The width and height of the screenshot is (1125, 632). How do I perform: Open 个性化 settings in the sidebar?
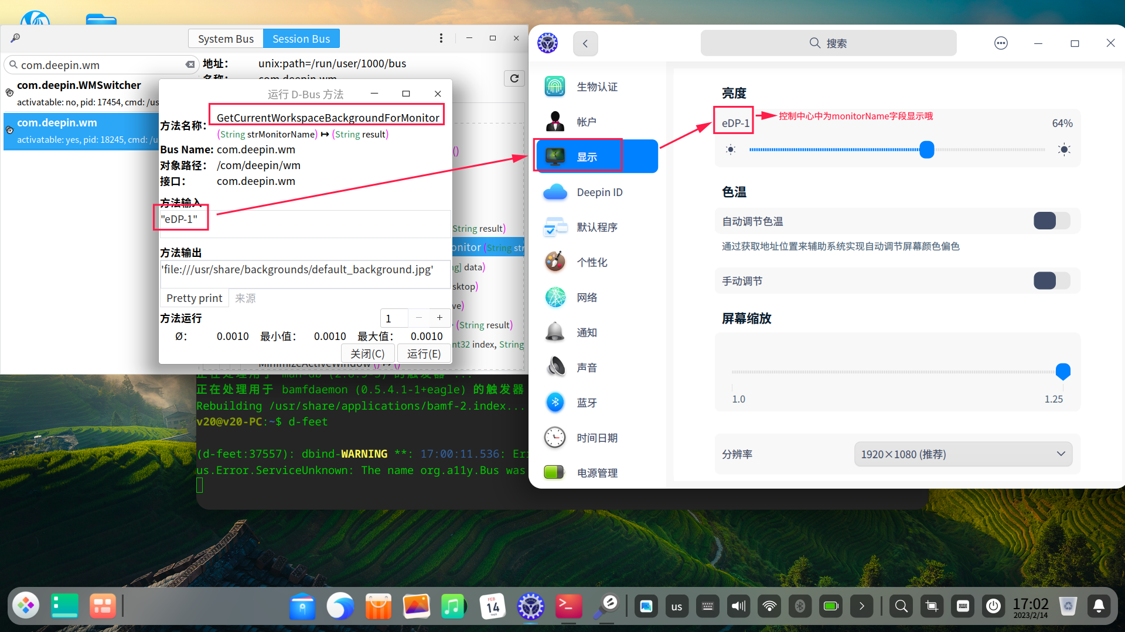pos(592,262)
